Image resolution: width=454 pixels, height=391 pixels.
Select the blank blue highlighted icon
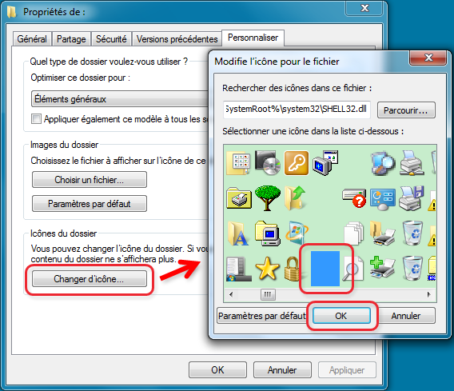(x=325, y=269)
